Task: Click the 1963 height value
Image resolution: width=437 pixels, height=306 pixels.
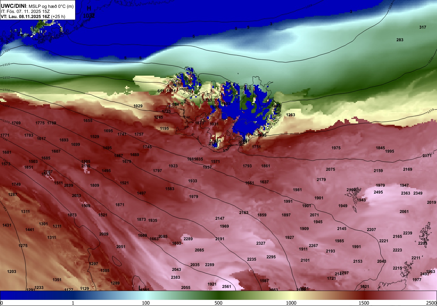Action: coord(431,272)
